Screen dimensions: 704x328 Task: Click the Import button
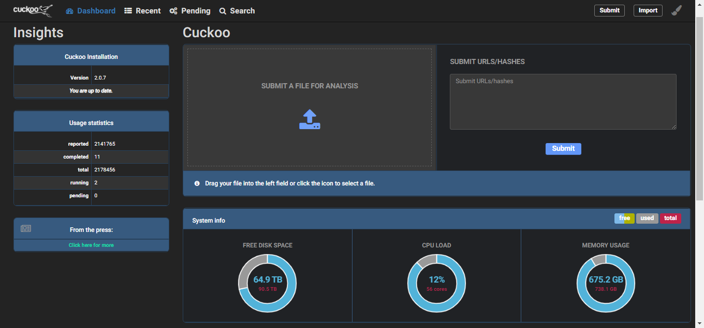coord(648,10)
